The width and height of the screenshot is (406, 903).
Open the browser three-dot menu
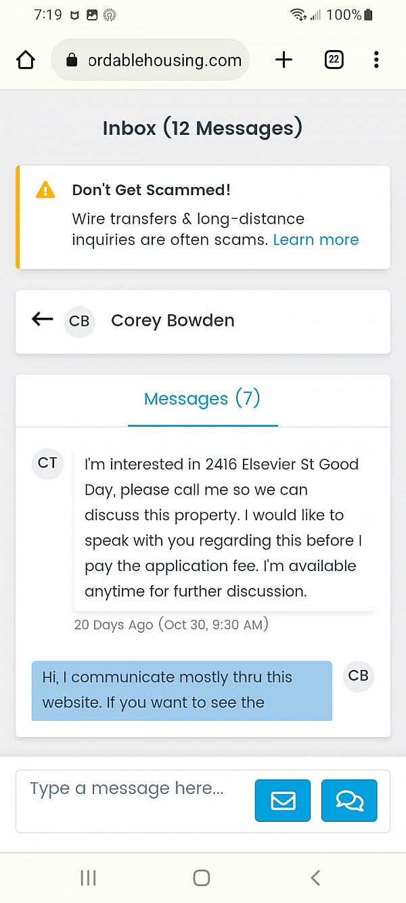click(x=376, y=60)
